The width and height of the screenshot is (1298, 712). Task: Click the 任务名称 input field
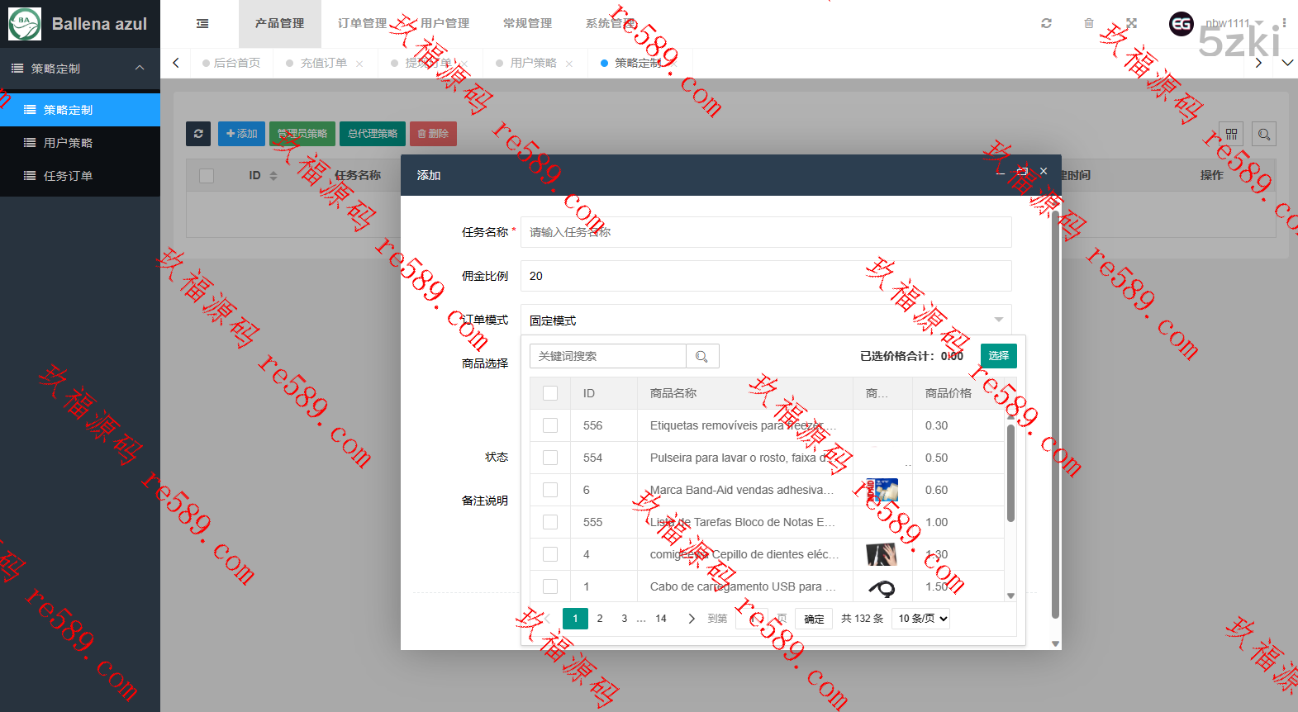765,232
